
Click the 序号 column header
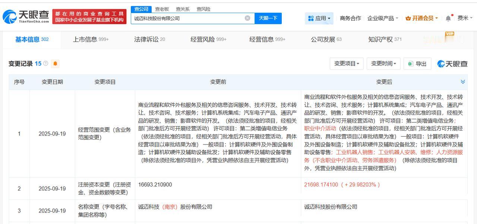coord(19,82)
